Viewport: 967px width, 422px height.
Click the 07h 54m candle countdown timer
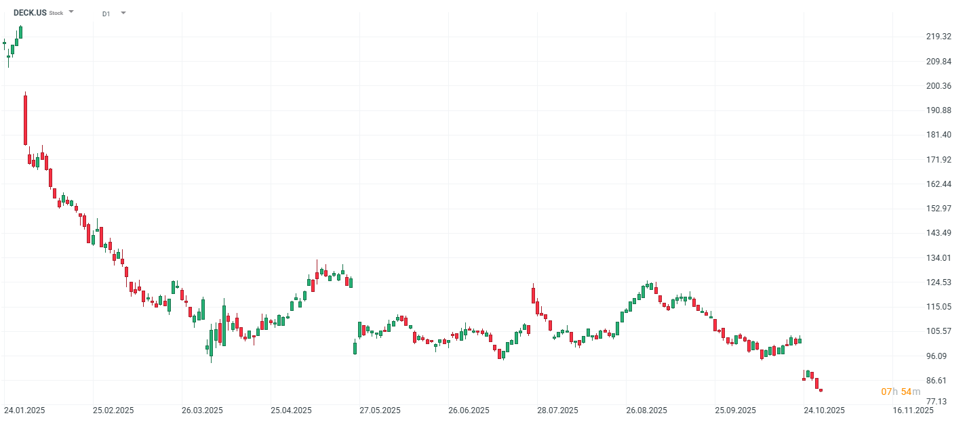(901, 392)
